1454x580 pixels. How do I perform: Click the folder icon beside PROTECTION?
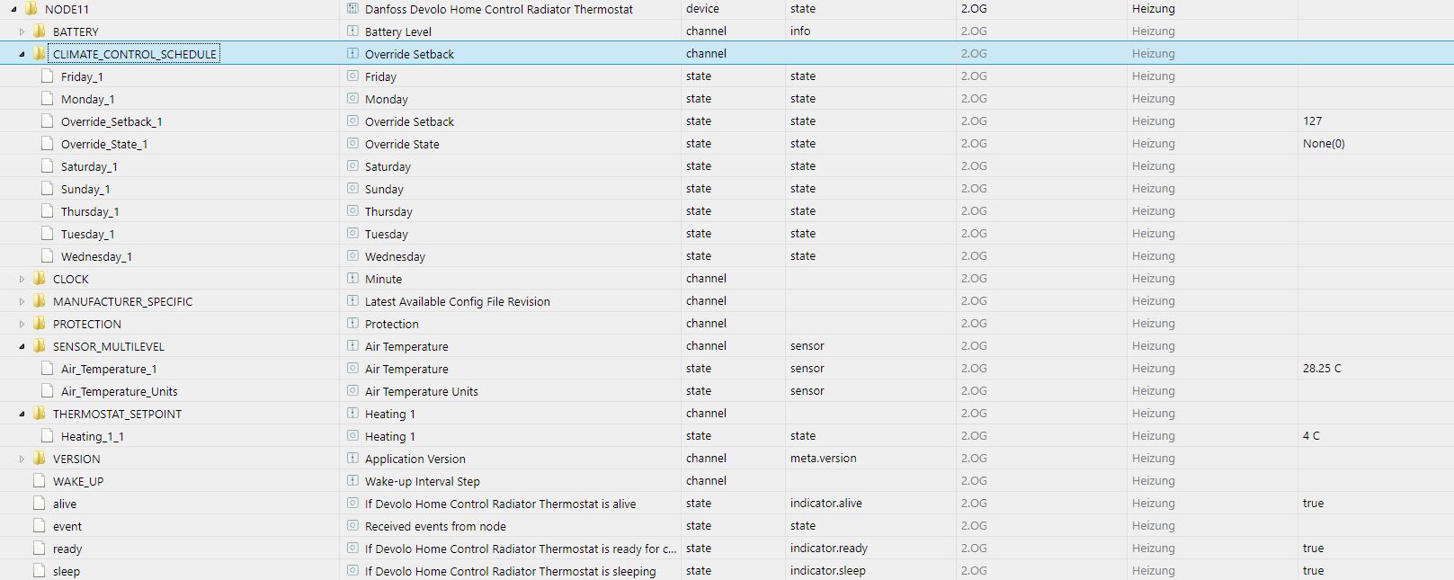(40, 324)
